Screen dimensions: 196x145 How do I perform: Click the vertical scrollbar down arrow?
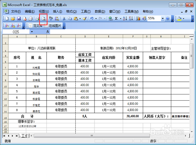[192, 132]
